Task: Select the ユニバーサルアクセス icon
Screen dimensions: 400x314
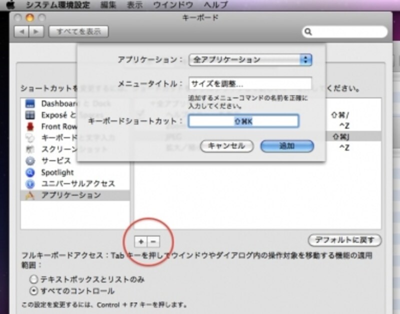Action: pyautogui.click(x=30, y=183)
